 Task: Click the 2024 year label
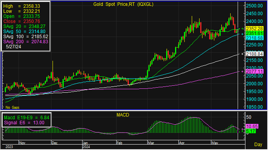coord(86,147)
